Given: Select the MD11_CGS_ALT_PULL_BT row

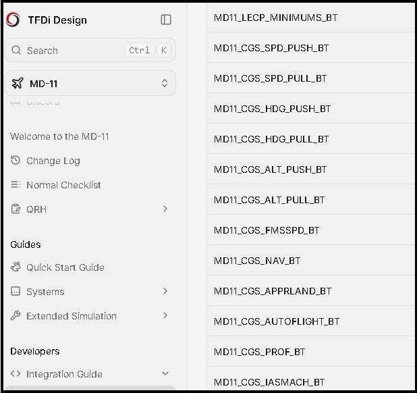Looking at the screenshot, I should point(310,200).
